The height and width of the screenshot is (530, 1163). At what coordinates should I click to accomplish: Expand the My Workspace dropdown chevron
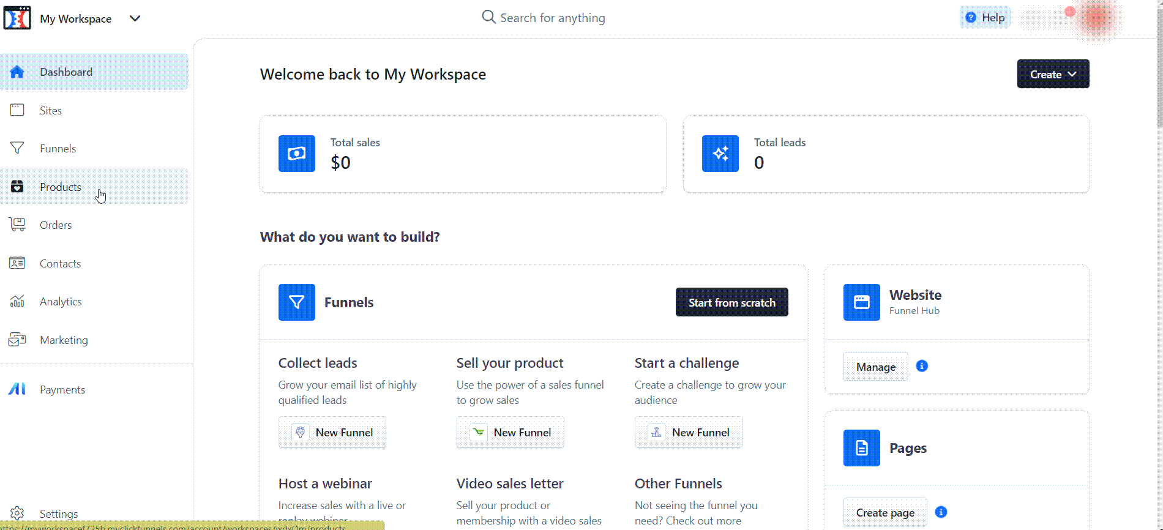click(135, 18)
